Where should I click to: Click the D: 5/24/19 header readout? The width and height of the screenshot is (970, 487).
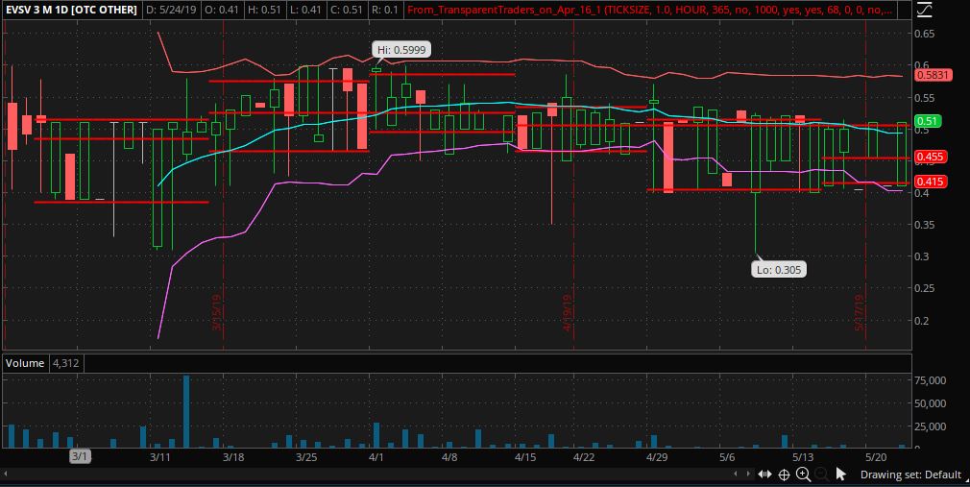(172, 10)
